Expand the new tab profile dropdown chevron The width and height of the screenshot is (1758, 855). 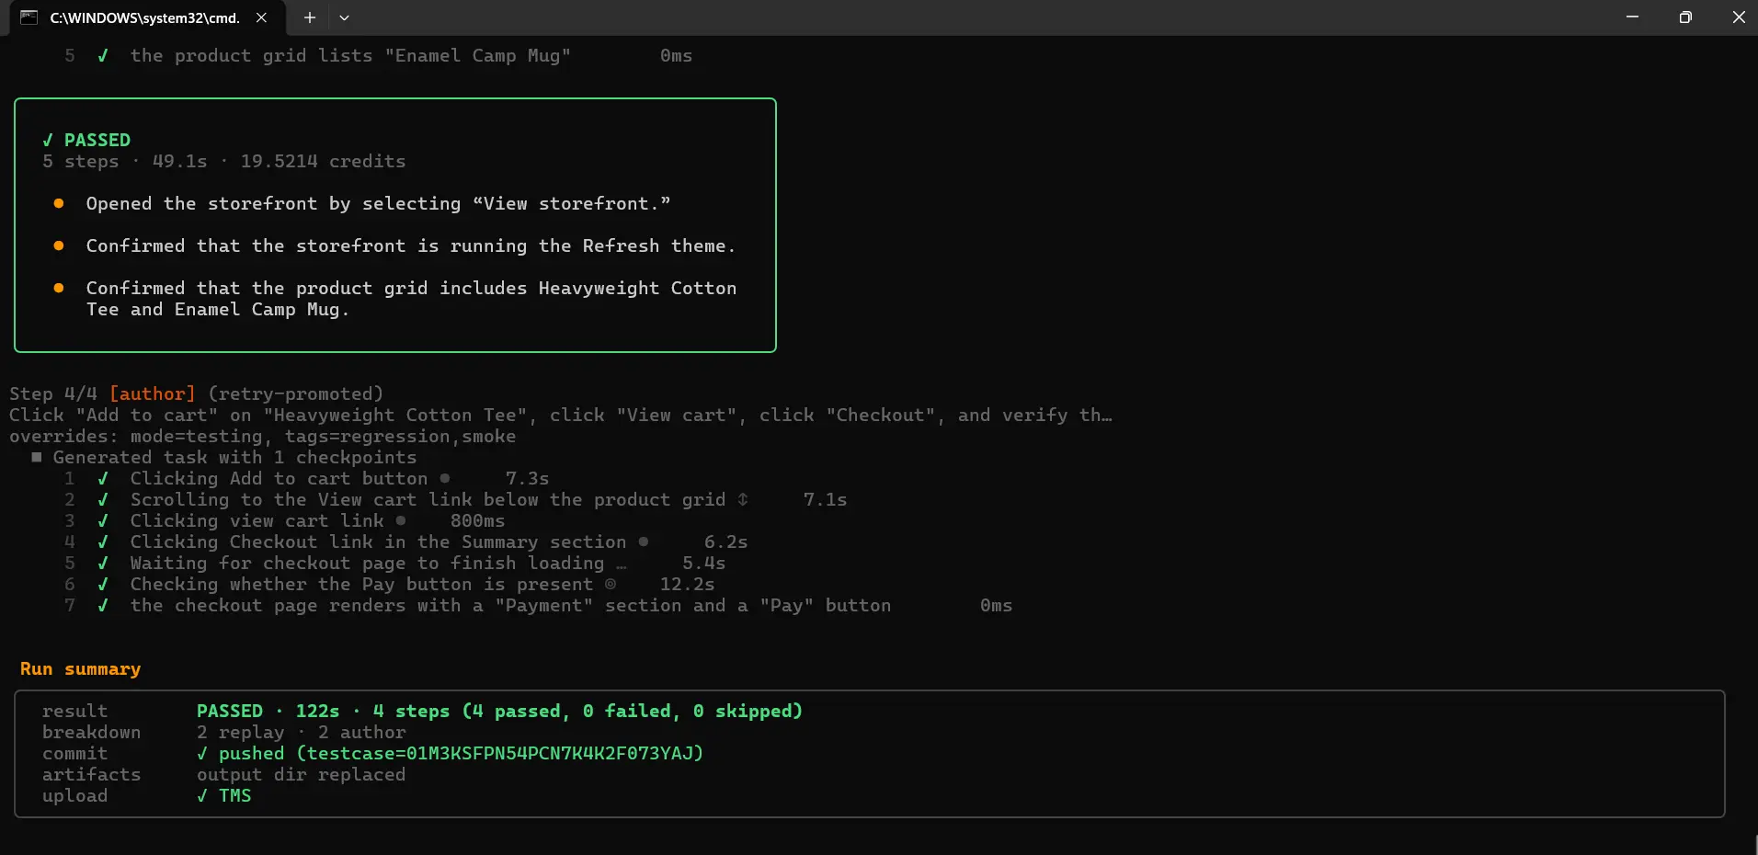click(x=344, y=17)
